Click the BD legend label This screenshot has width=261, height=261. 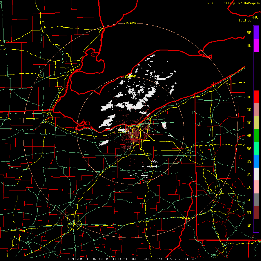tap(249, 123)
